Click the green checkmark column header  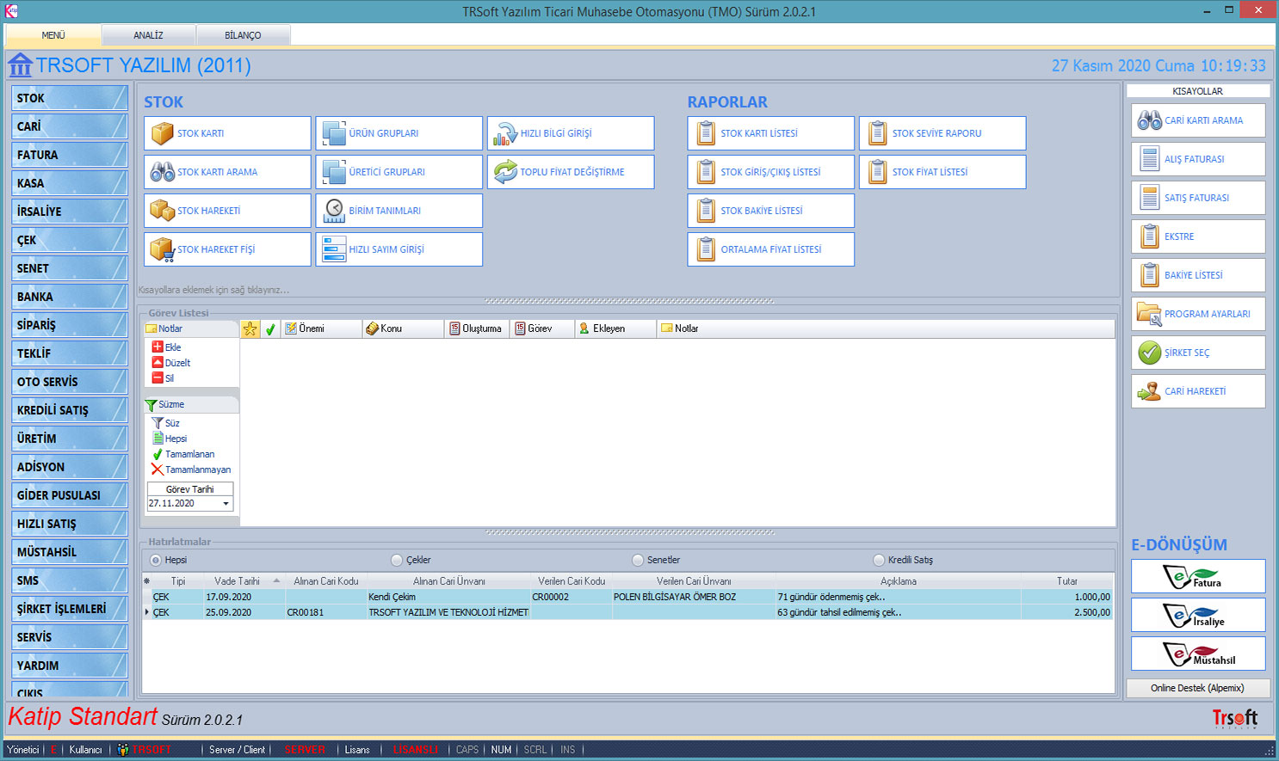point(270,328)
